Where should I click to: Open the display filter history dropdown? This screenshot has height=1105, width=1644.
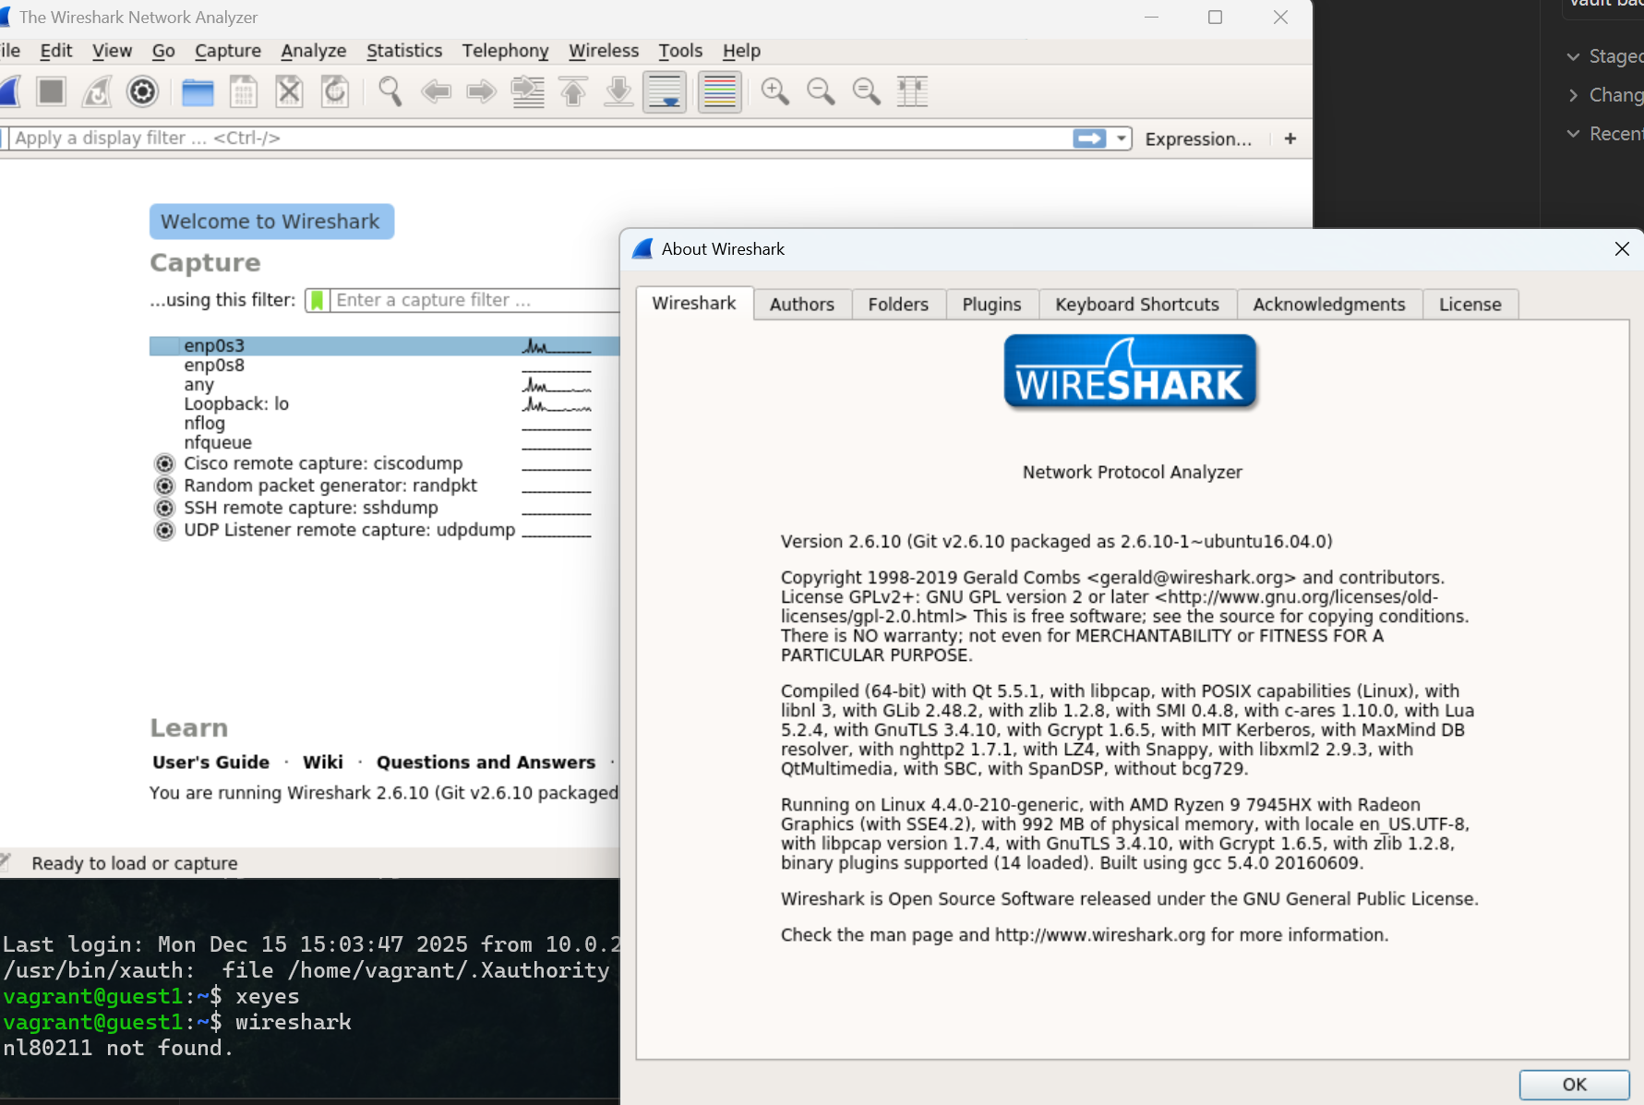[1121, 138]
